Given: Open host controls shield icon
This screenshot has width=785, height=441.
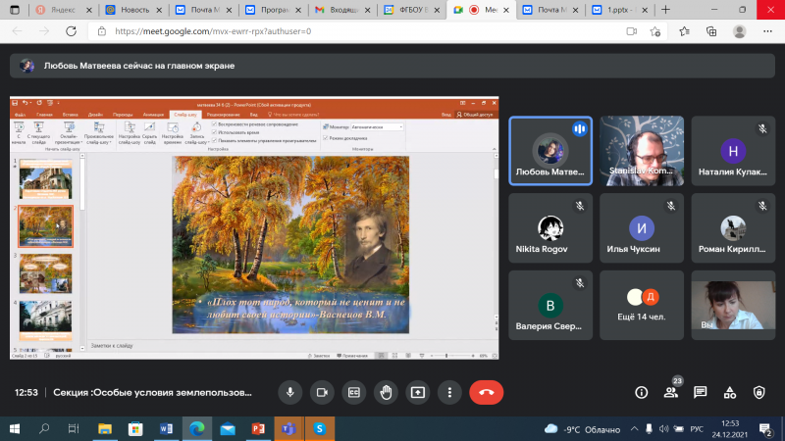Looking at the screenshot, I should [x=759, y=393].
